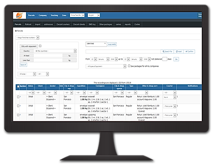The height and width of the screenshot is (165, 213).
Task: Click the Not delivered days input box
Action: pyautogui.click(x=165, y=59)
